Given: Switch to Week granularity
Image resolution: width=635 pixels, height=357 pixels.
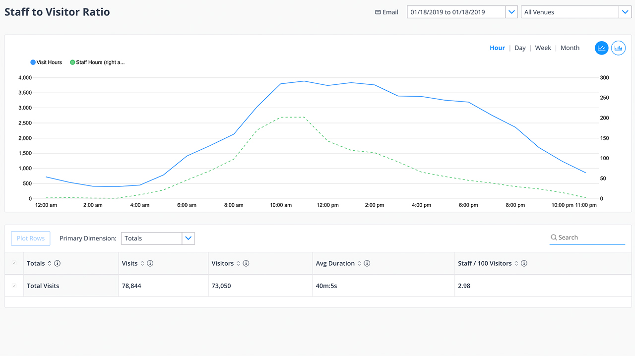Looking at the screenshot, I should 543,48.
